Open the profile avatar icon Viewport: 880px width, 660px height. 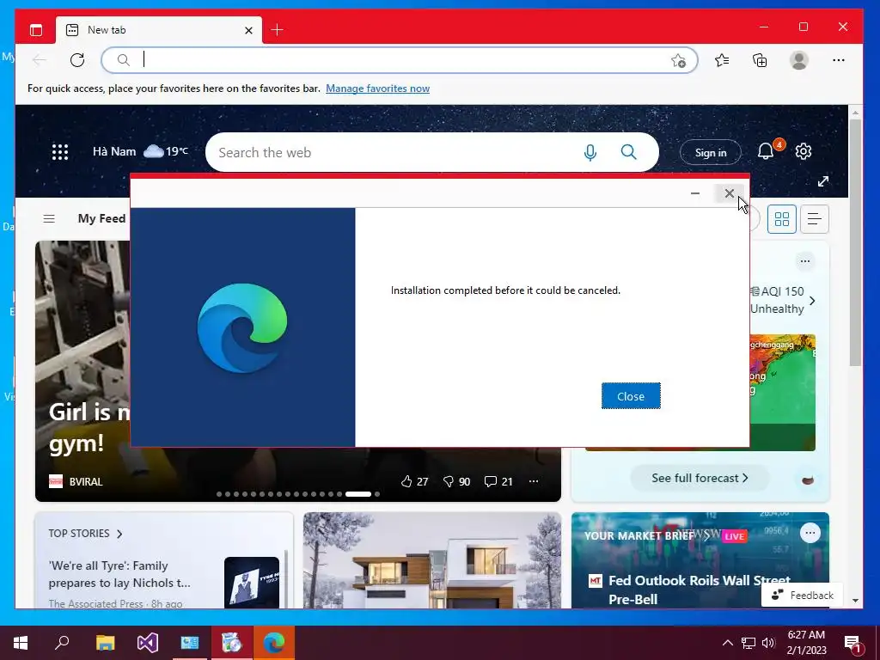[798, 60]
